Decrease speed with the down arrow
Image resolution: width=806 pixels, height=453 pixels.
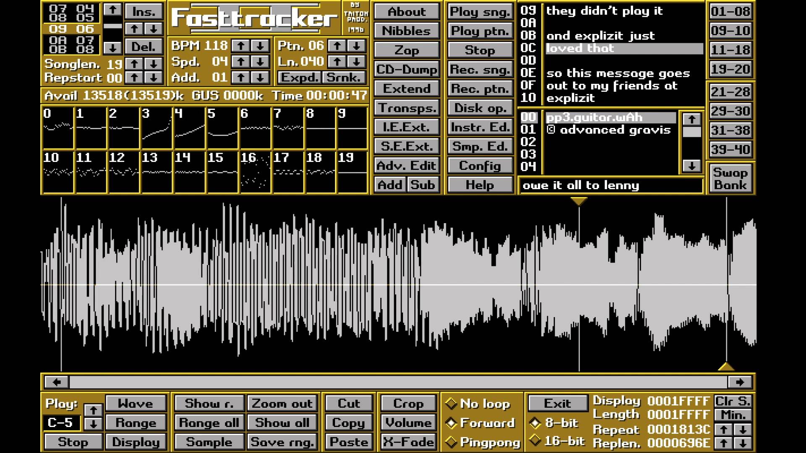pos(260,62)
